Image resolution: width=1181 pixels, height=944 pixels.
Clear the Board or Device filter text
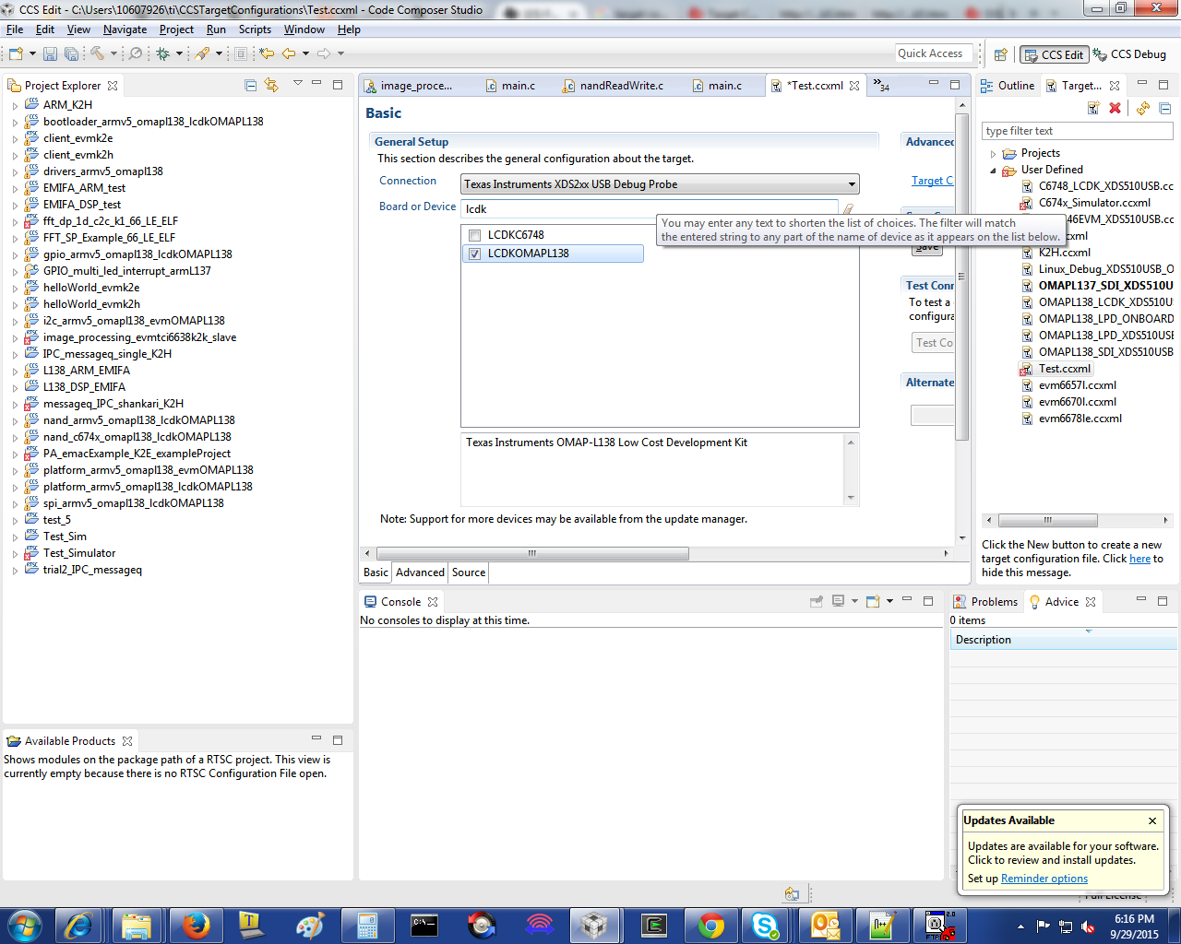848,210
